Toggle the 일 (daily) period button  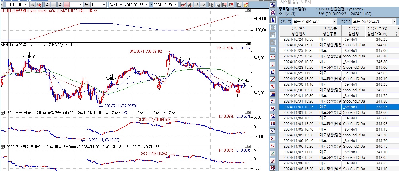47,5
